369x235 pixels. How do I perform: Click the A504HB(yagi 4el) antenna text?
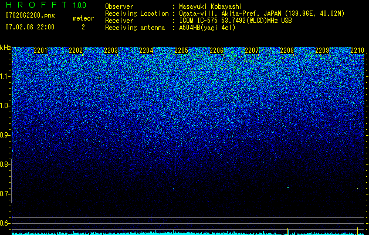(x=207, y=28)
